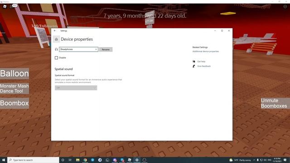Open Google Chrome from the taskbar
The image size is (290, 163).
pos(85,160)
